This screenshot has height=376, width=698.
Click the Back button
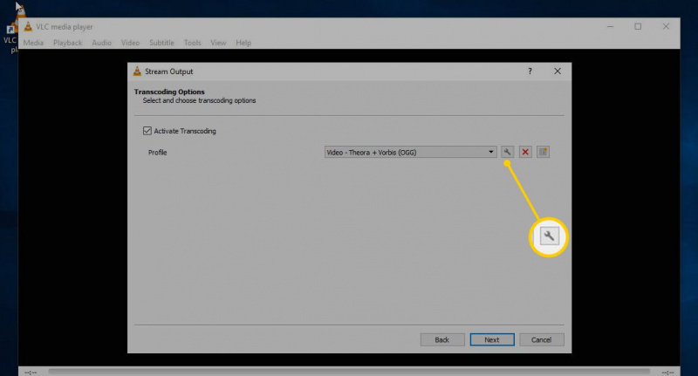coord(442,339)
